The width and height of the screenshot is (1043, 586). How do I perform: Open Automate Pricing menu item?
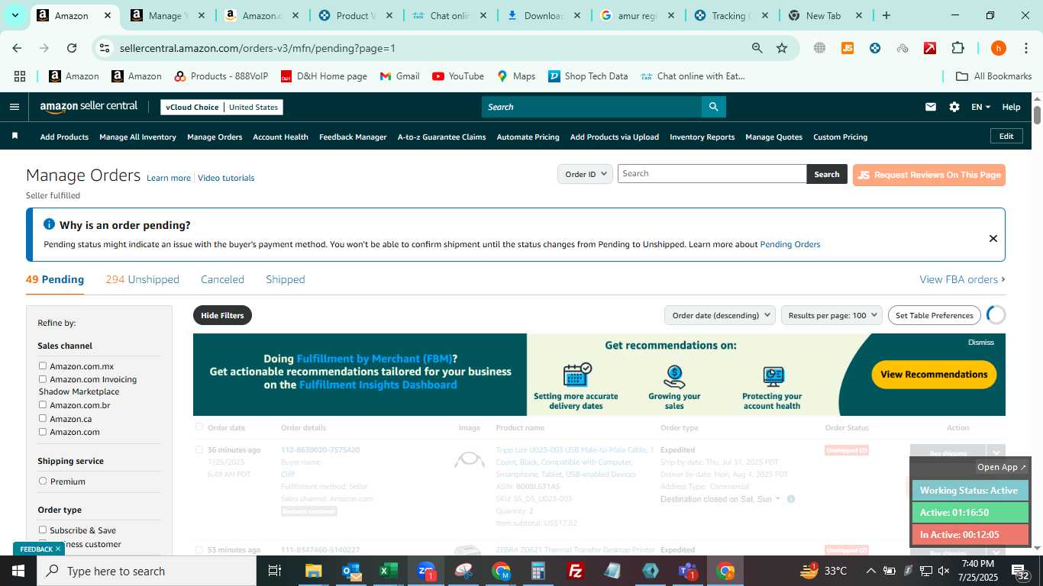[x=528, y=137]
